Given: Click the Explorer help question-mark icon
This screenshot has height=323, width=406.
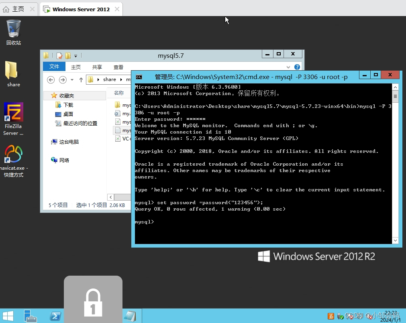Looking at the screenshot, I should (x=297, y=67).
